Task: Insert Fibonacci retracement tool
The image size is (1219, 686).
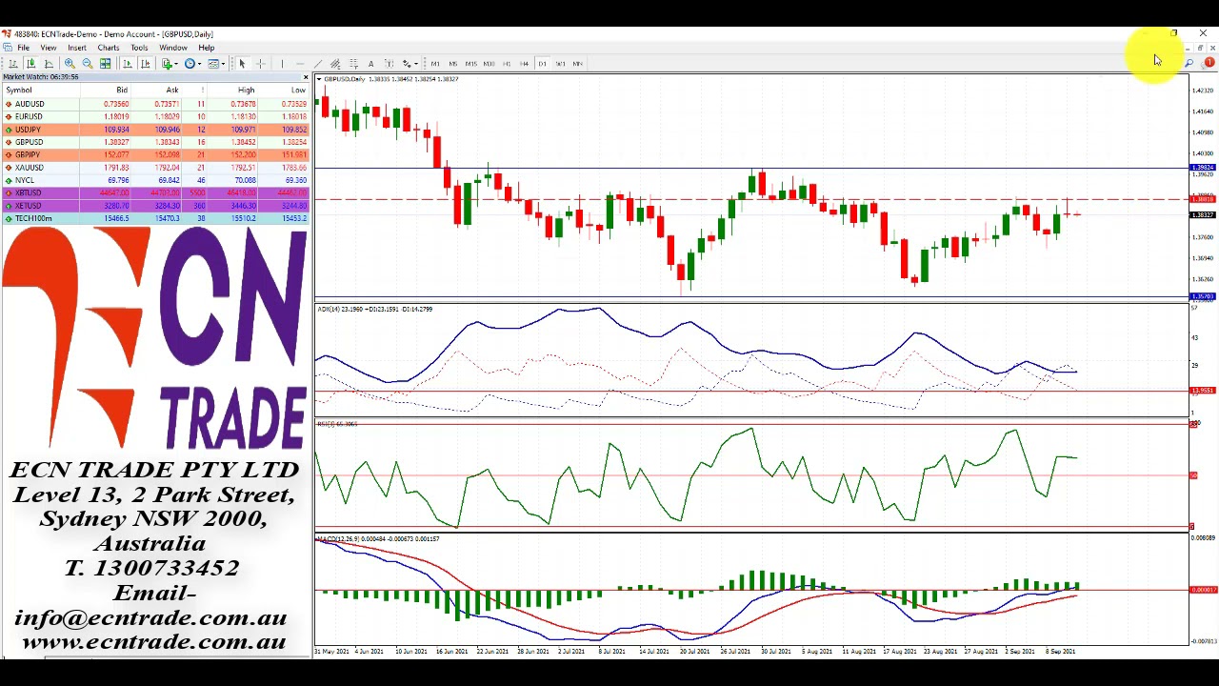Action: click(353, 64)
